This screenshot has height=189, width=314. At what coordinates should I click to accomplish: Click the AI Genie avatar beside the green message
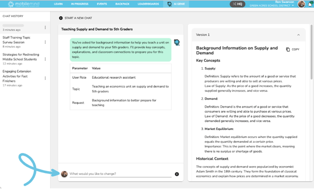point(177,43)
